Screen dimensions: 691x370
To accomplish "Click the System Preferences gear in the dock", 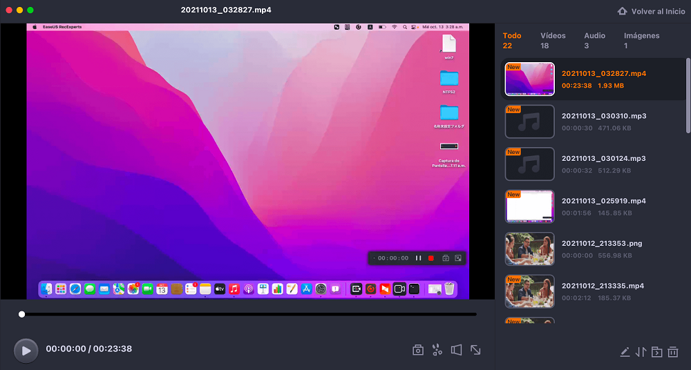I will click(321, 289).
